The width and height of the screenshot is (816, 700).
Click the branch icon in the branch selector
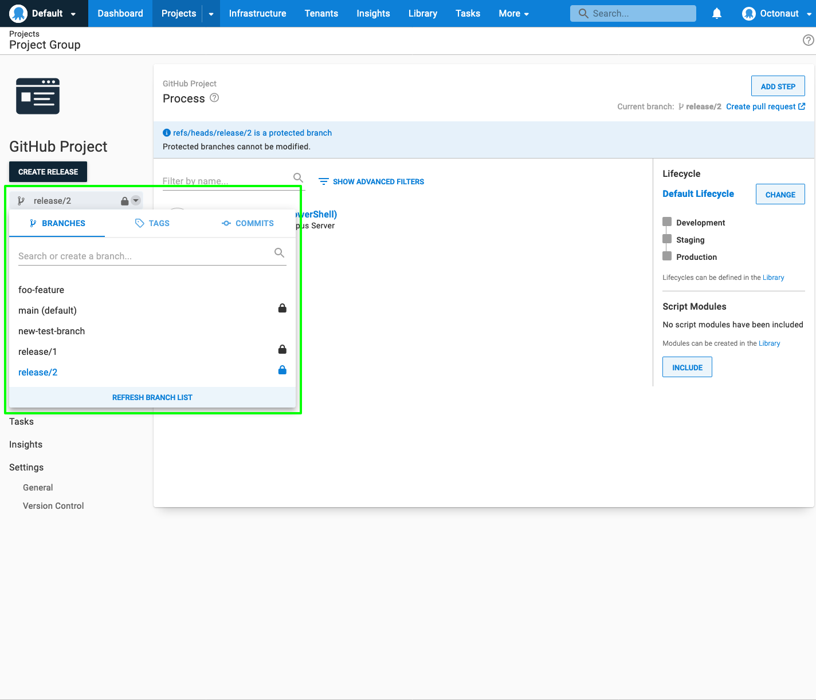[x=21, y=200]
